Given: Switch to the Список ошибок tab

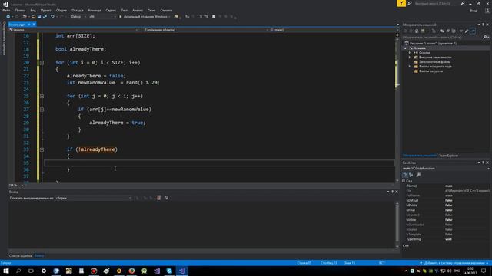Looking at the screenshot, I should pyautogui.click(x=21, y=255).
